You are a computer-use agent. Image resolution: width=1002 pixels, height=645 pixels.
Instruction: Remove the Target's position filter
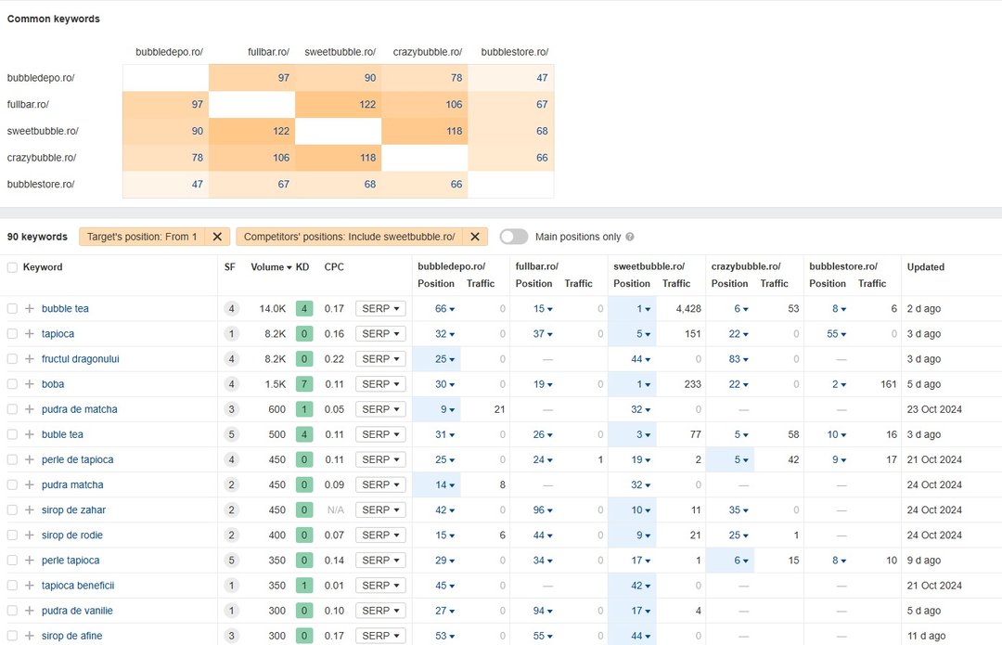pyautogui.click(x=216, y=237)
